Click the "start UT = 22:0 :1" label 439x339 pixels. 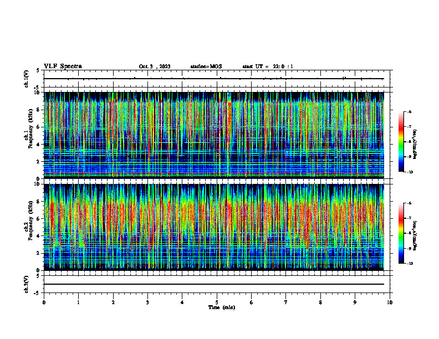click(268, 66)
